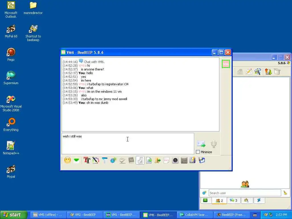
Task: Click the 'Chat with VM6.' header line
Action: (x=94, y=62)
